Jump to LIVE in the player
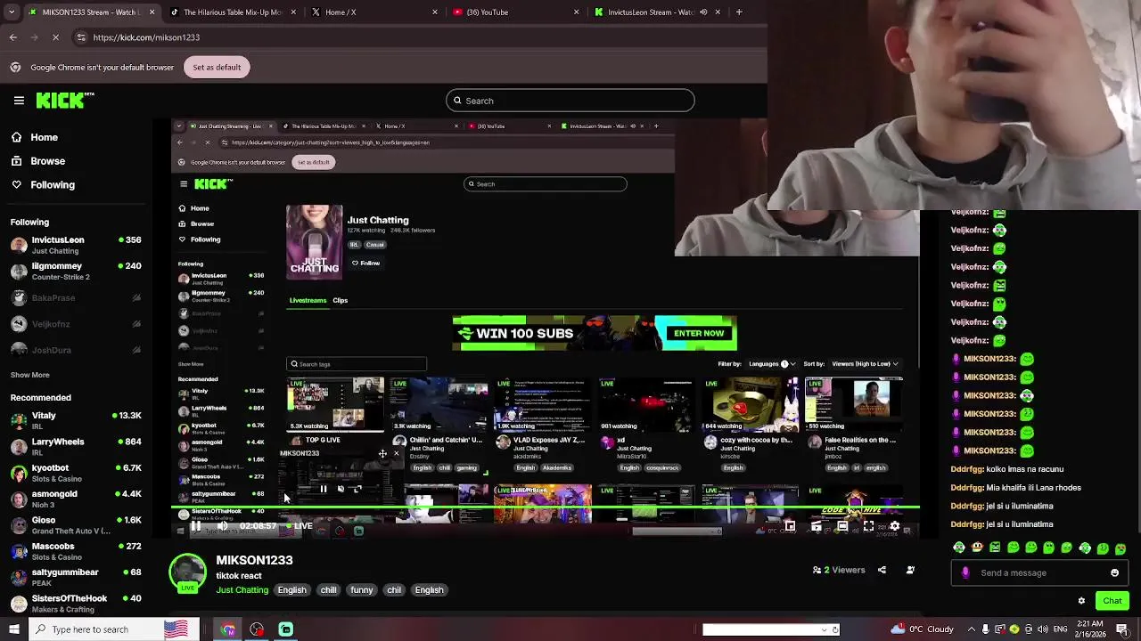This screenshot has height=641, width=1141. (299, 526)
